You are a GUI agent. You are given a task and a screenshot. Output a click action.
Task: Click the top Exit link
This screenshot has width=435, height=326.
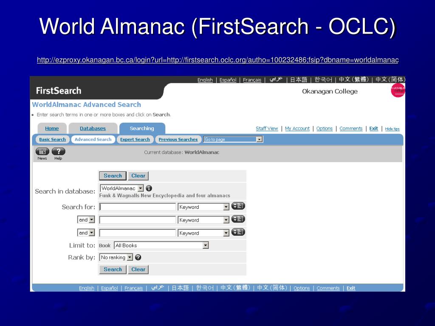click(x=374, y=128)
